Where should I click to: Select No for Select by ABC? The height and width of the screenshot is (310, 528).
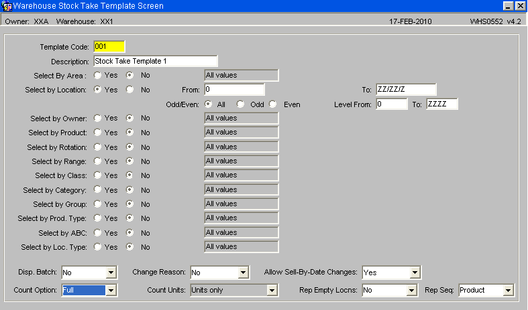pos(129,233)
